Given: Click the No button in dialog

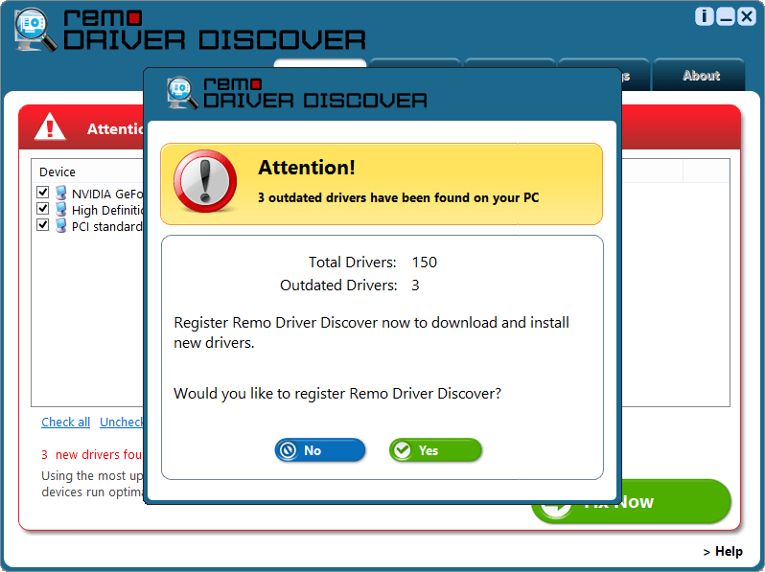Looking at the screenshot, I should point(319,450).
